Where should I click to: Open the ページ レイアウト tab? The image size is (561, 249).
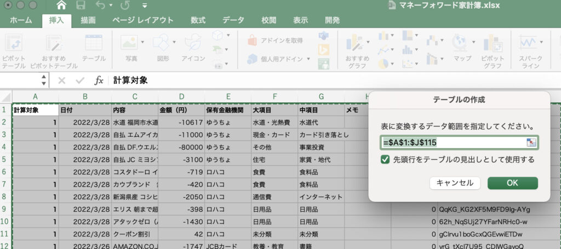point(143,20)
